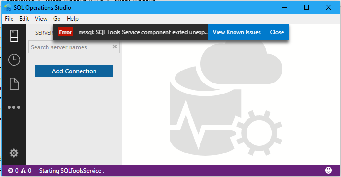
Task: Click Starting SQLToolsService status text
Action: point(72,171)
